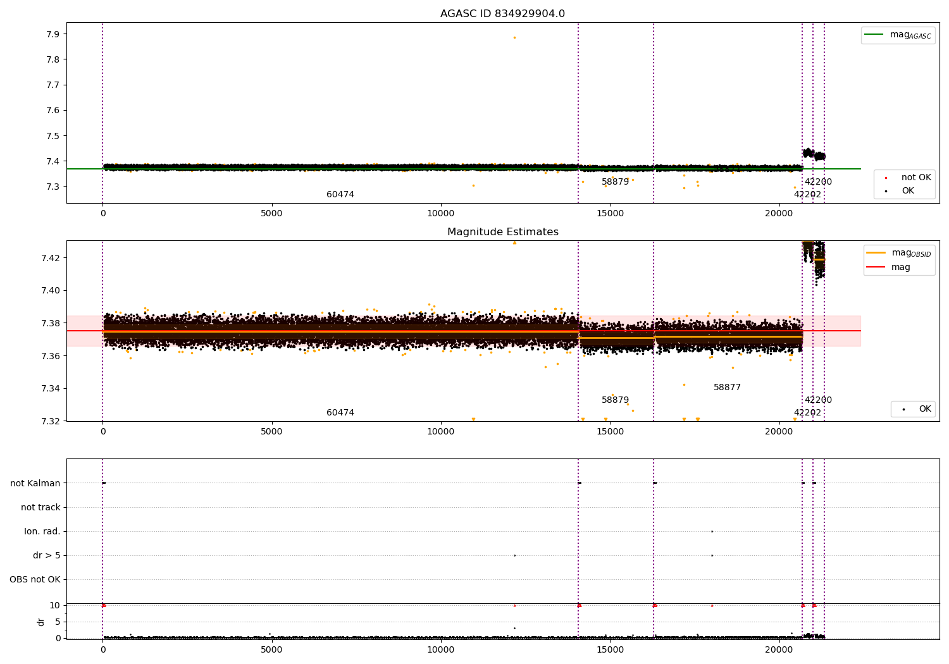Click the 10000 x-axis tick in the AGASC ID plot
Viewport: 949px width, 664px height.
click(441, 214)
